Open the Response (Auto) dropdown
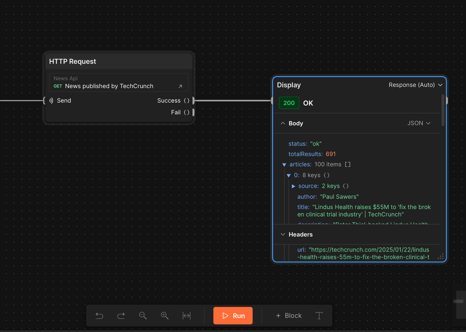466x332 pixels. [415, 85]
